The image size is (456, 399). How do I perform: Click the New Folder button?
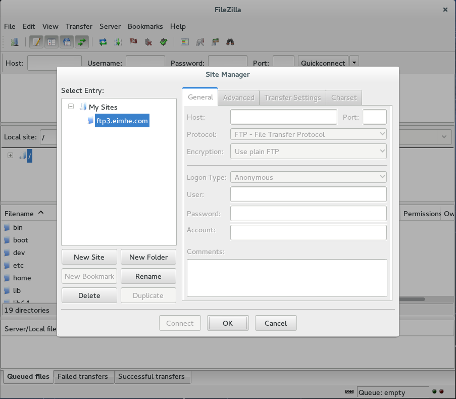[148, 257]
